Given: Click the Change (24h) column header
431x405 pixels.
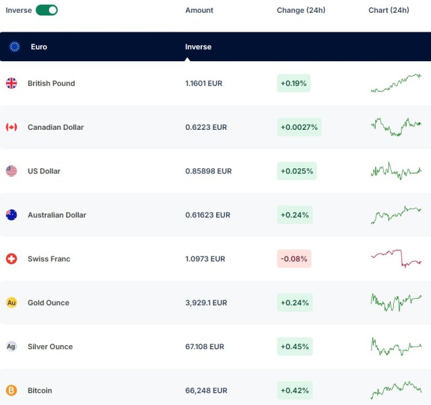Looking at the screenshot, I should click(x=301, y=10).
